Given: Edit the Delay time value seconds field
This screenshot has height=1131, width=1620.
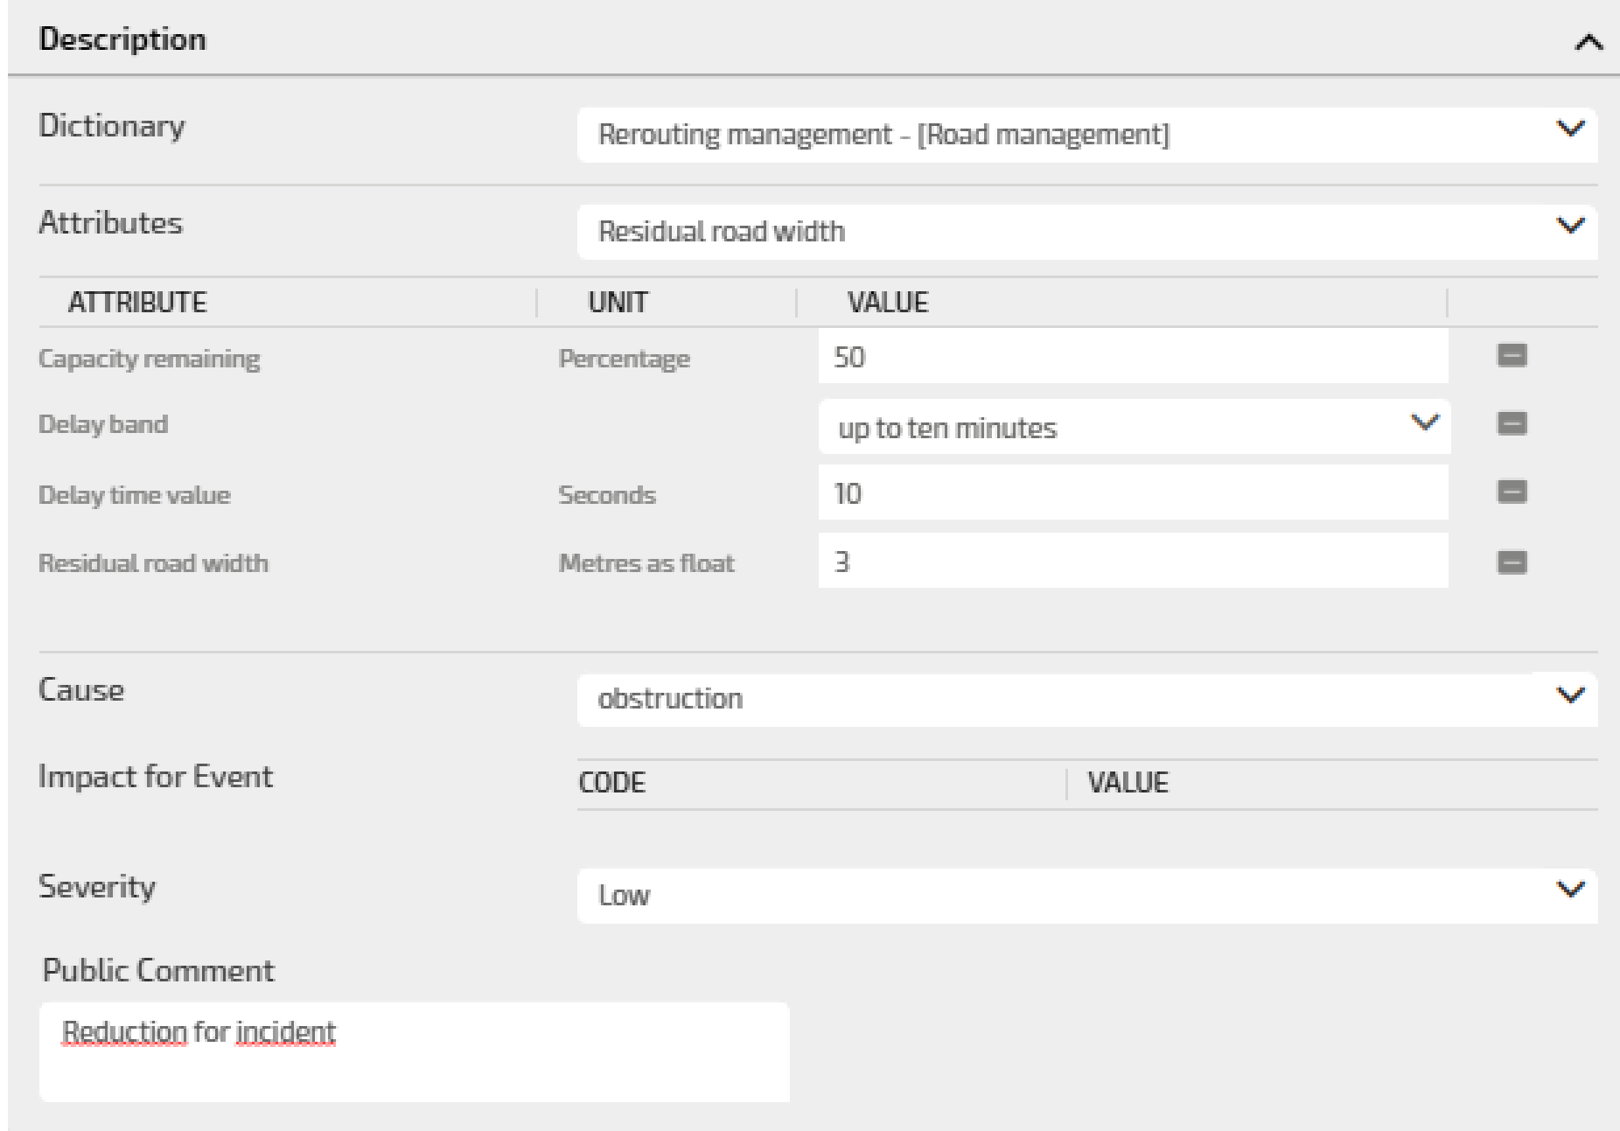Looking at the screenshot, I should point(1133,493).
